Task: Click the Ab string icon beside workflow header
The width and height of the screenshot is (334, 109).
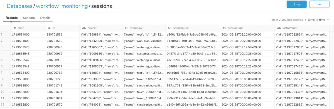Action: pos(126,28)
